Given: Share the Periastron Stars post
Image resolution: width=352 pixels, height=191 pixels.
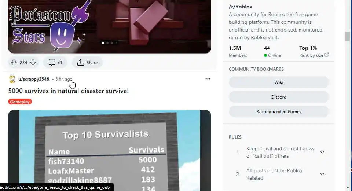Looking at the screenshot, I should point(87,62).
